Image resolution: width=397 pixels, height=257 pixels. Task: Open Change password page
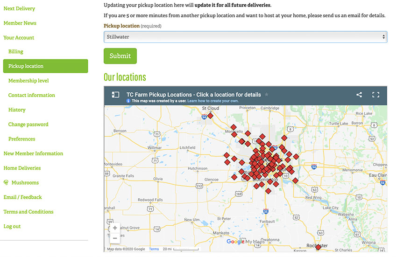28,125
